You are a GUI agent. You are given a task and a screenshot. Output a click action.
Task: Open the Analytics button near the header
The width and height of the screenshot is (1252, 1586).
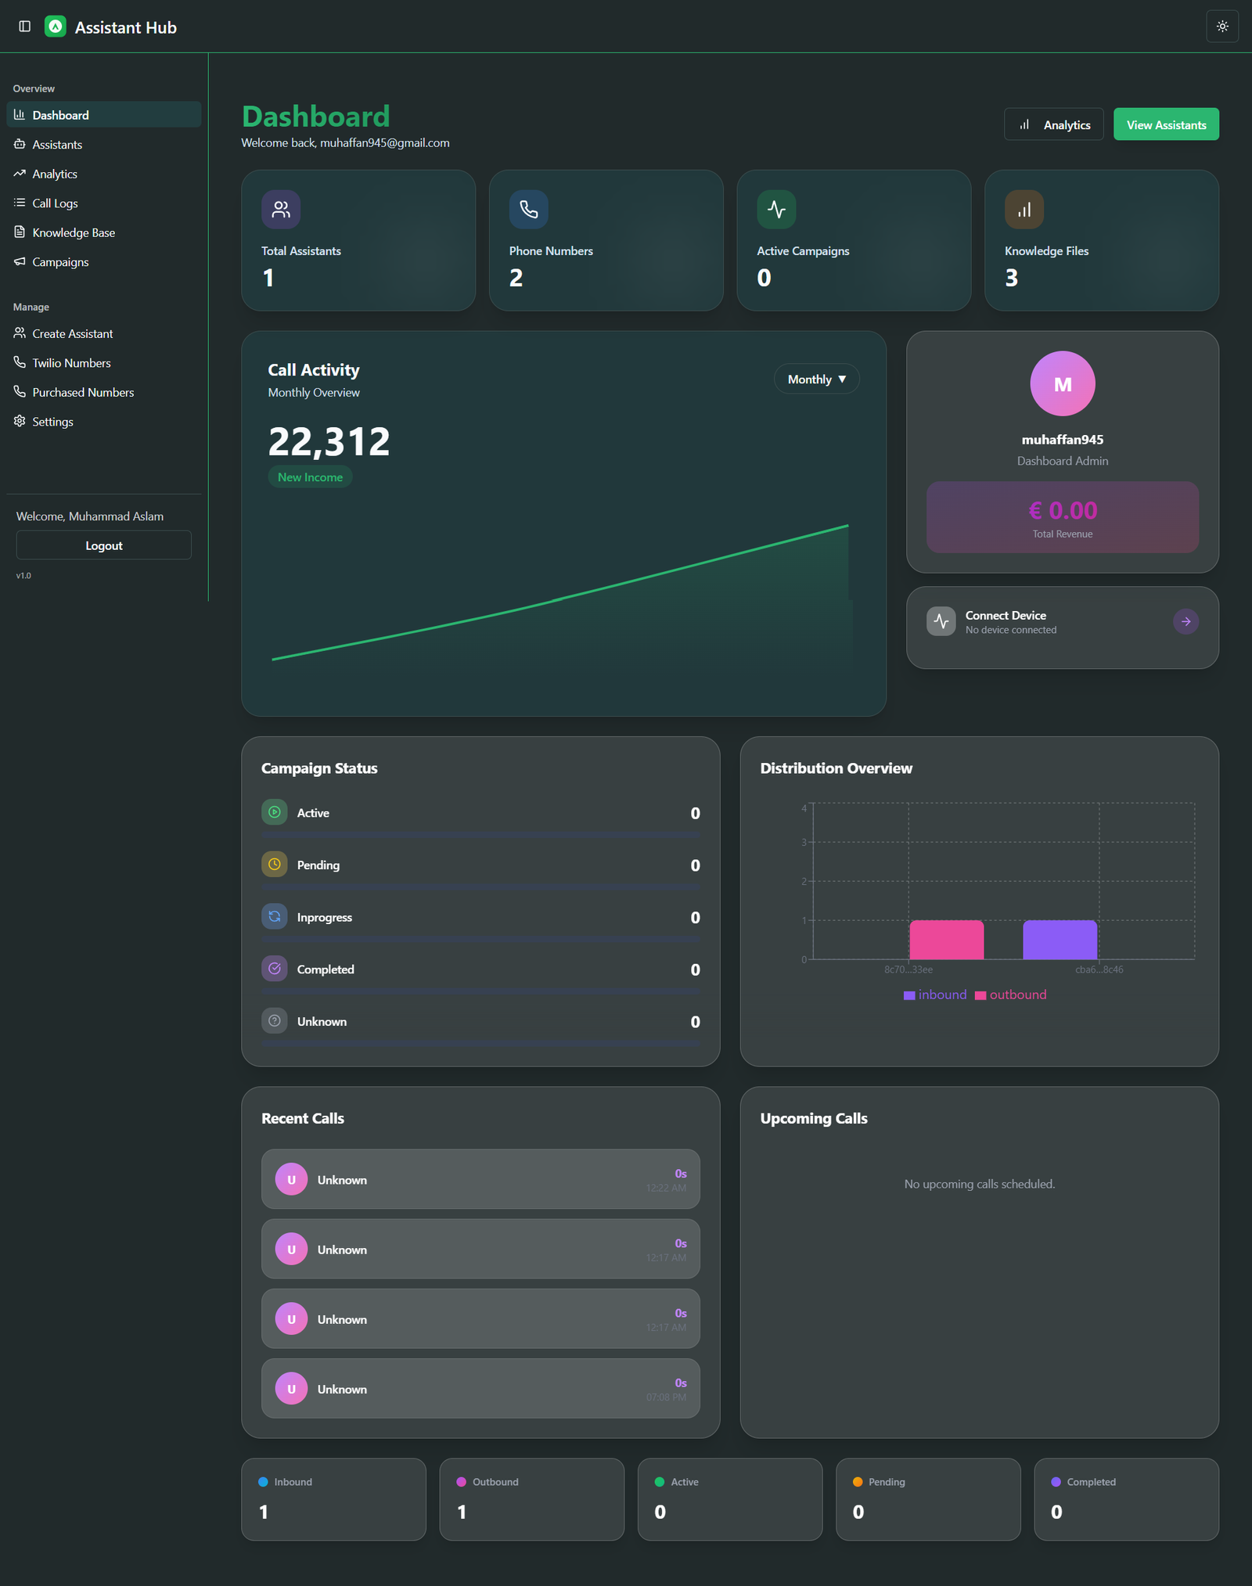click(x=1053, y=125)
